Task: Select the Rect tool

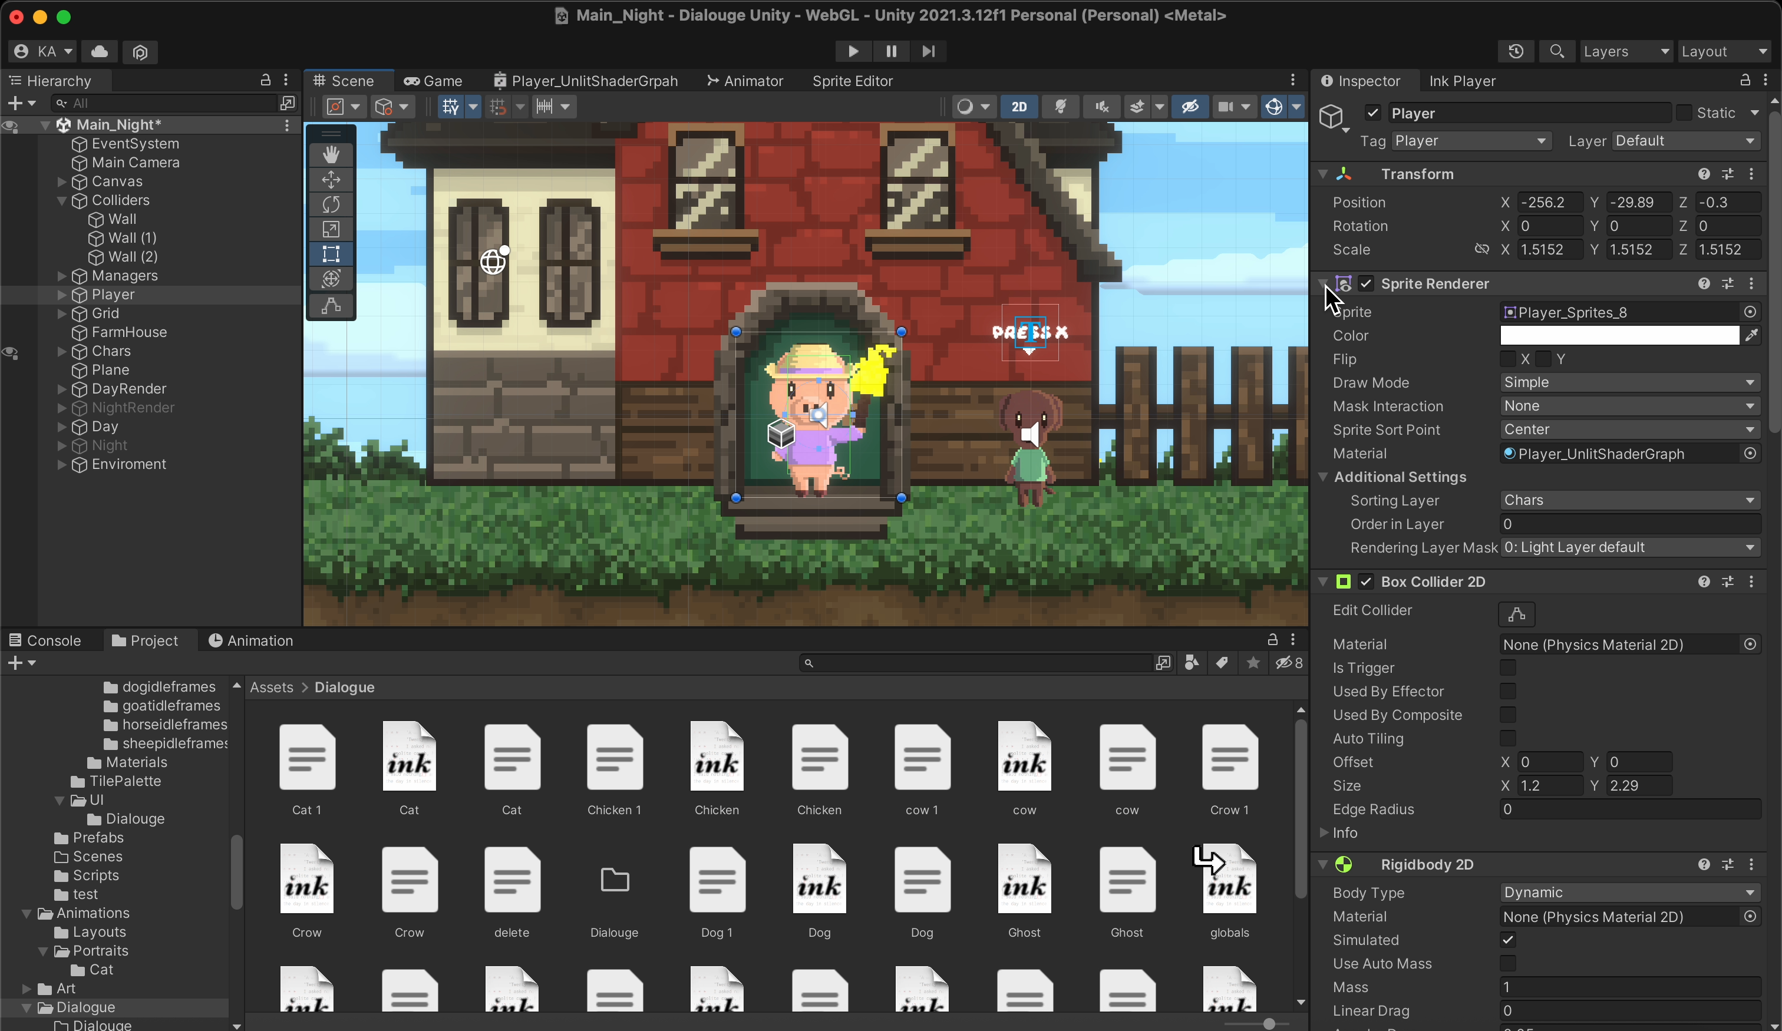Action: (x=331, y=254)
